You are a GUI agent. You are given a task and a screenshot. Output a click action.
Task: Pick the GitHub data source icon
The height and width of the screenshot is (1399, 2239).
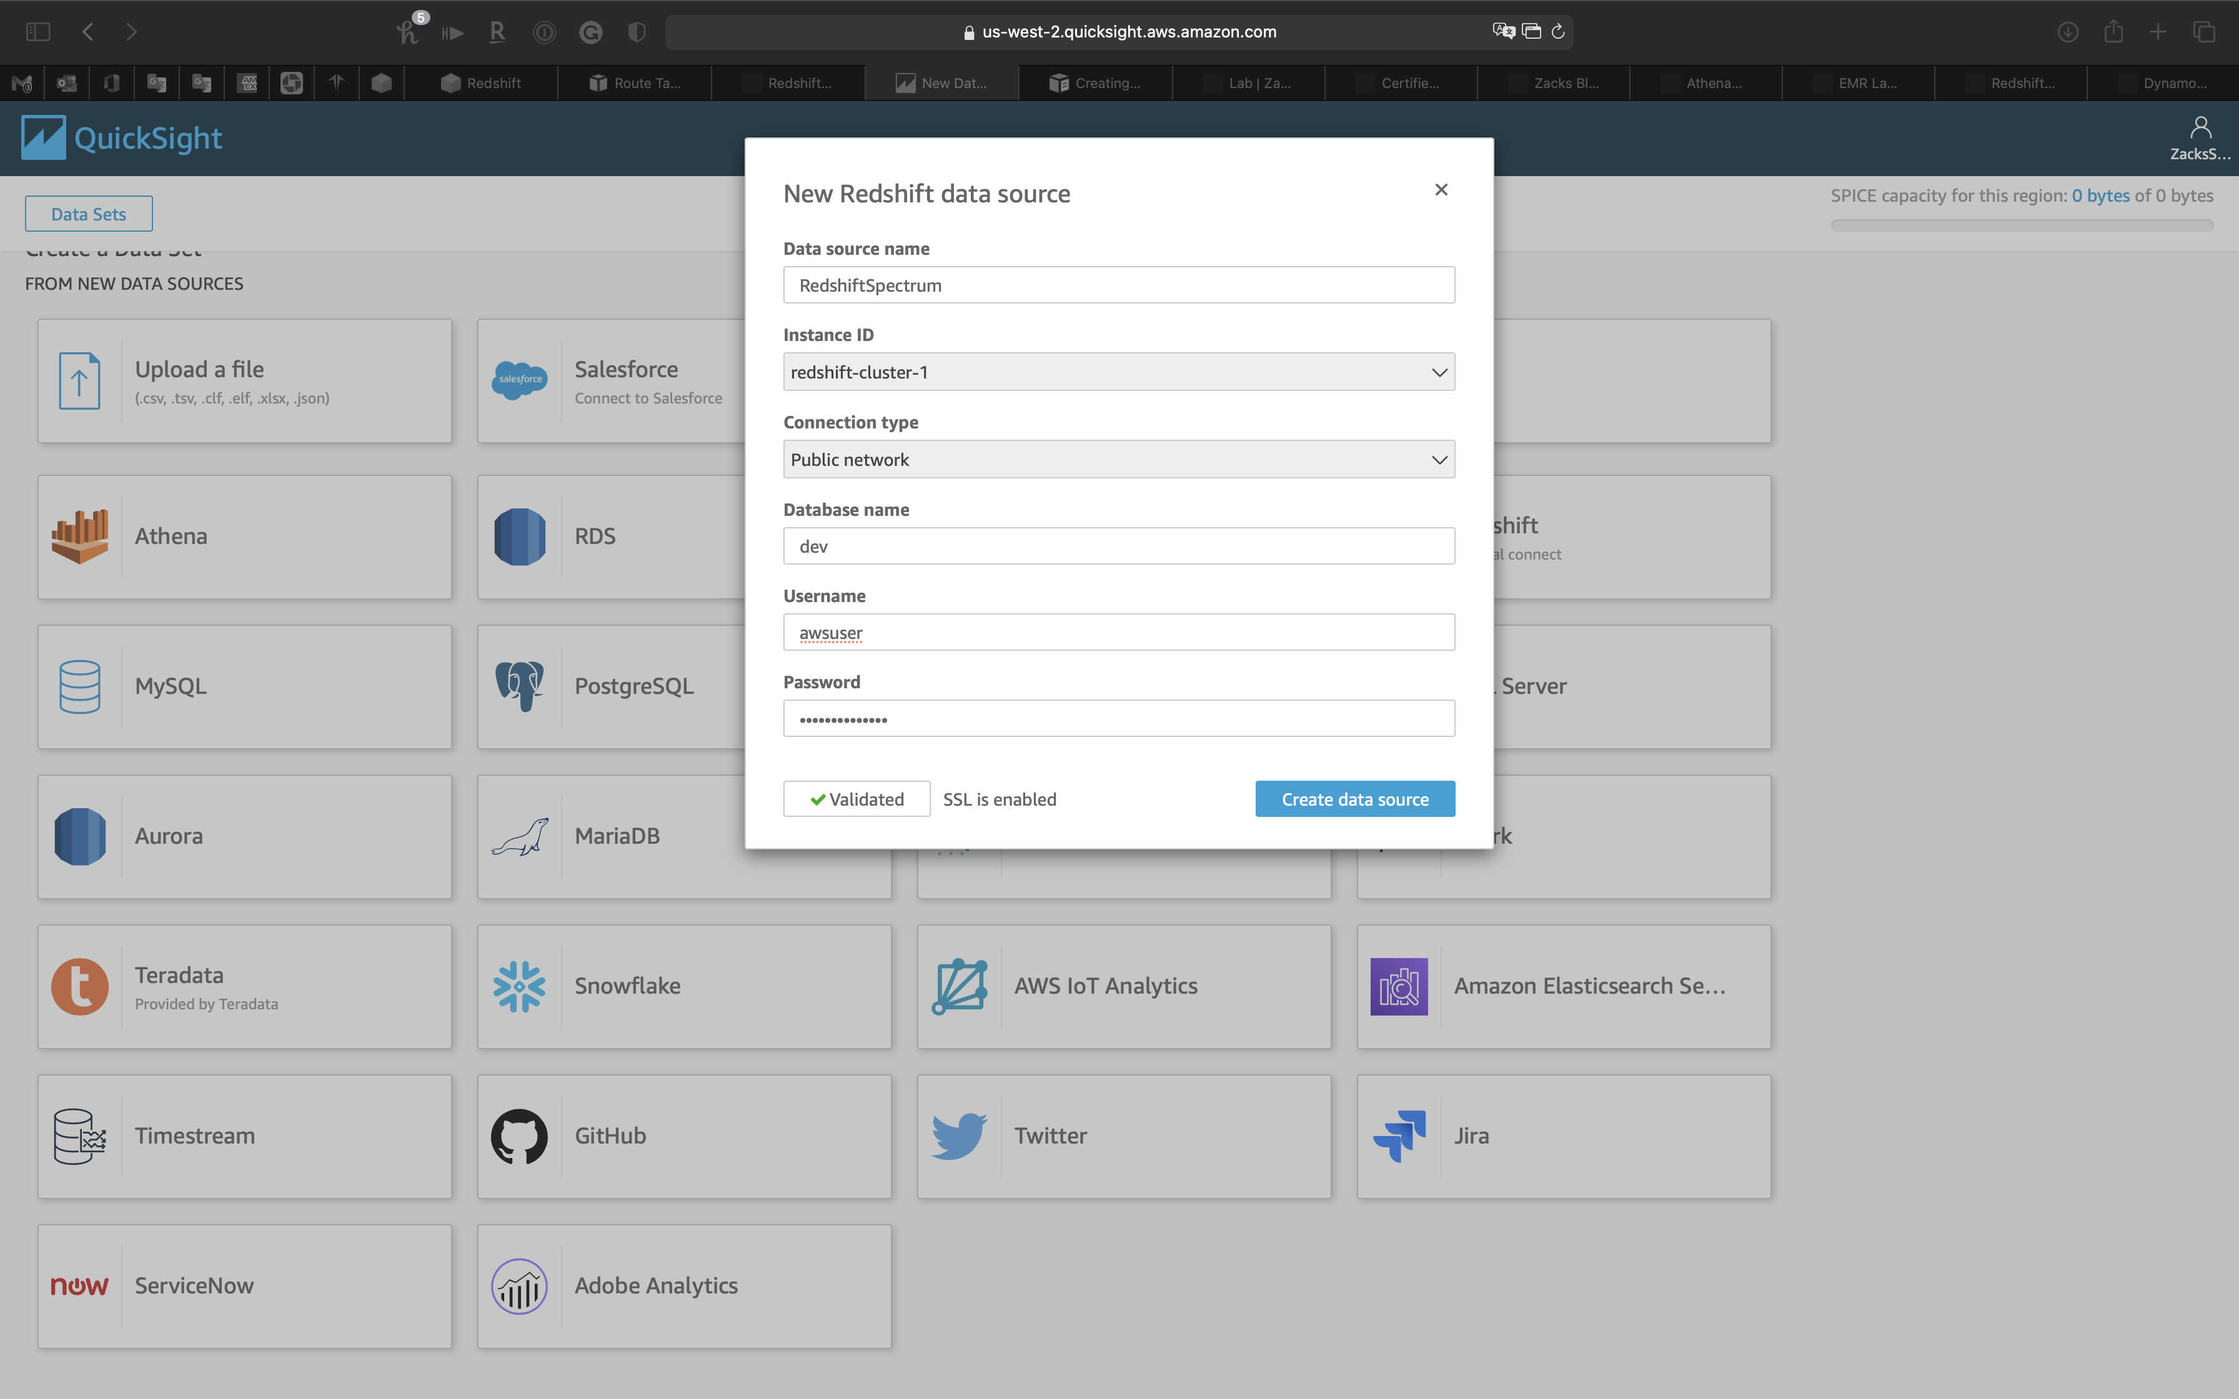coord(519,1136)
